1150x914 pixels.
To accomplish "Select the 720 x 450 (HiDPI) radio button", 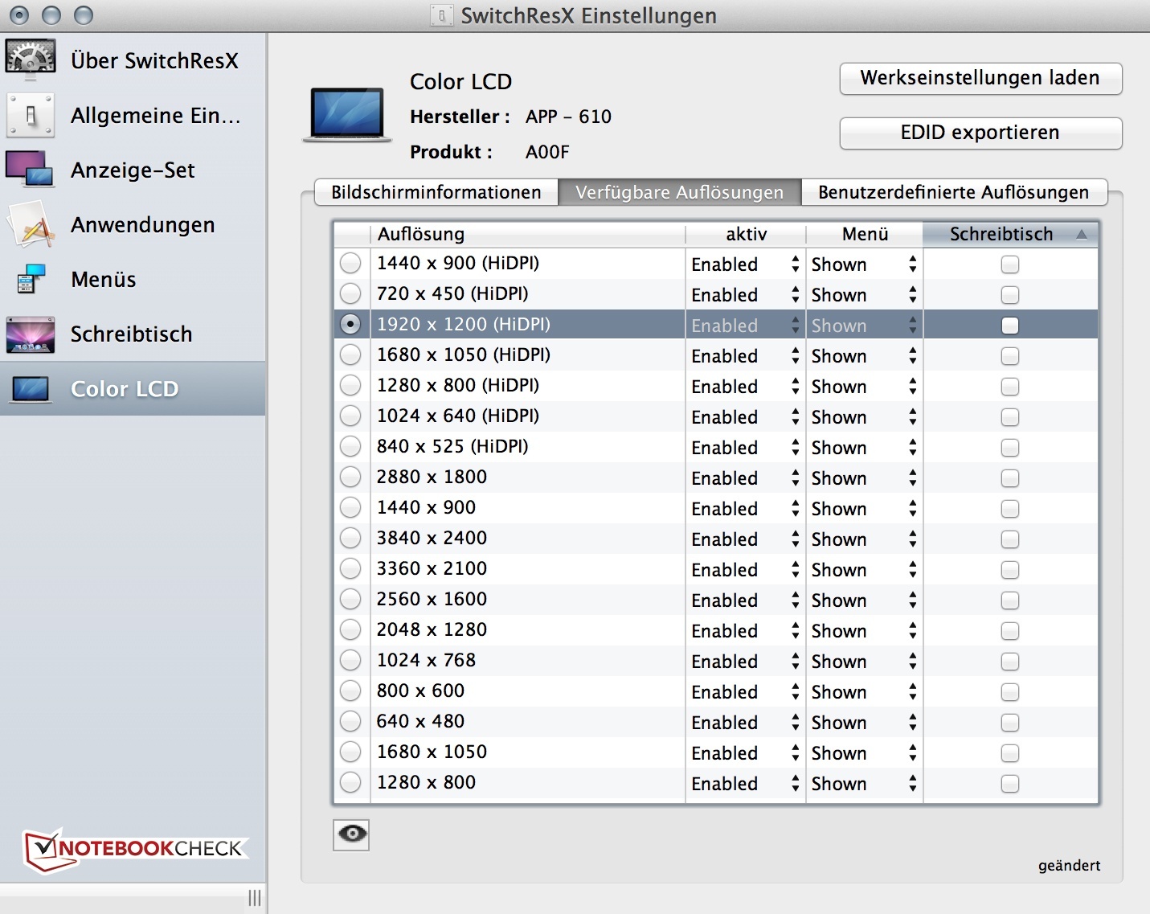I will click(350, 293).
